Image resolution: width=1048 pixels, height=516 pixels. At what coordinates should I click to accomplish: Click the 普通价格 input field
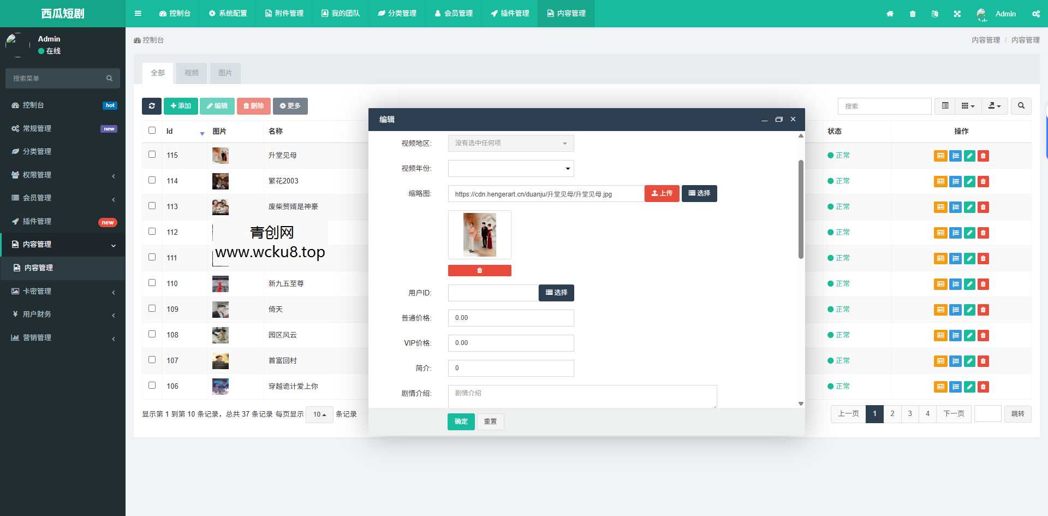point(510,318)
